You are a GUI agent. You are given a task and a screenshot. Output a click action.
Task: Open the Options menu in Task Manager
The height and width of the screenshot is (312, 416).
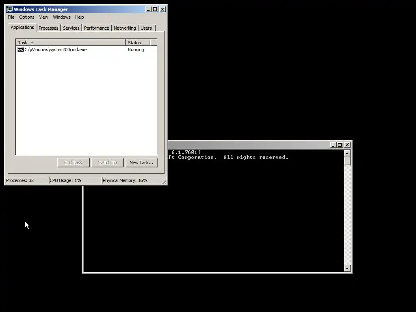(x=26, y=17)
